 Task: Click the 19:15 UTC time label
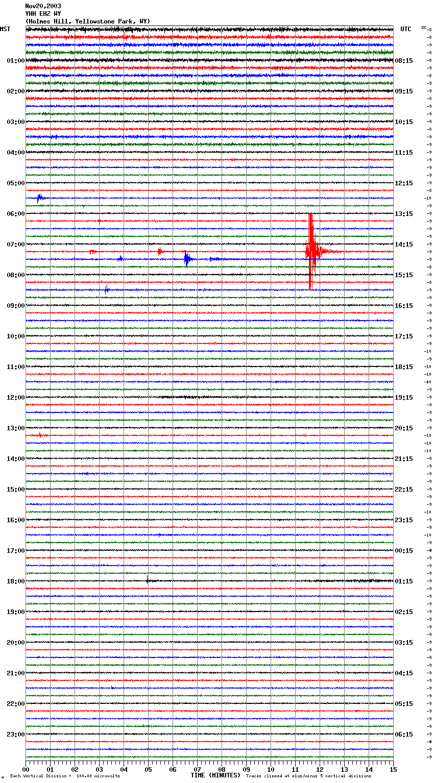tap(404, 398)
